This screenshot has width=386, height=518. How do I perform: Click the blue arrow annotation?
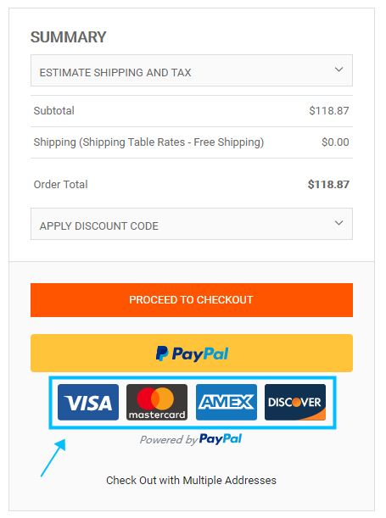click(x=53, y=458)
